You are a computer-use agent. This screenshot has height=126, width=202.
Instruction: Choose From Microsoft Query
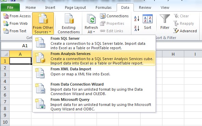coord(94,104)
